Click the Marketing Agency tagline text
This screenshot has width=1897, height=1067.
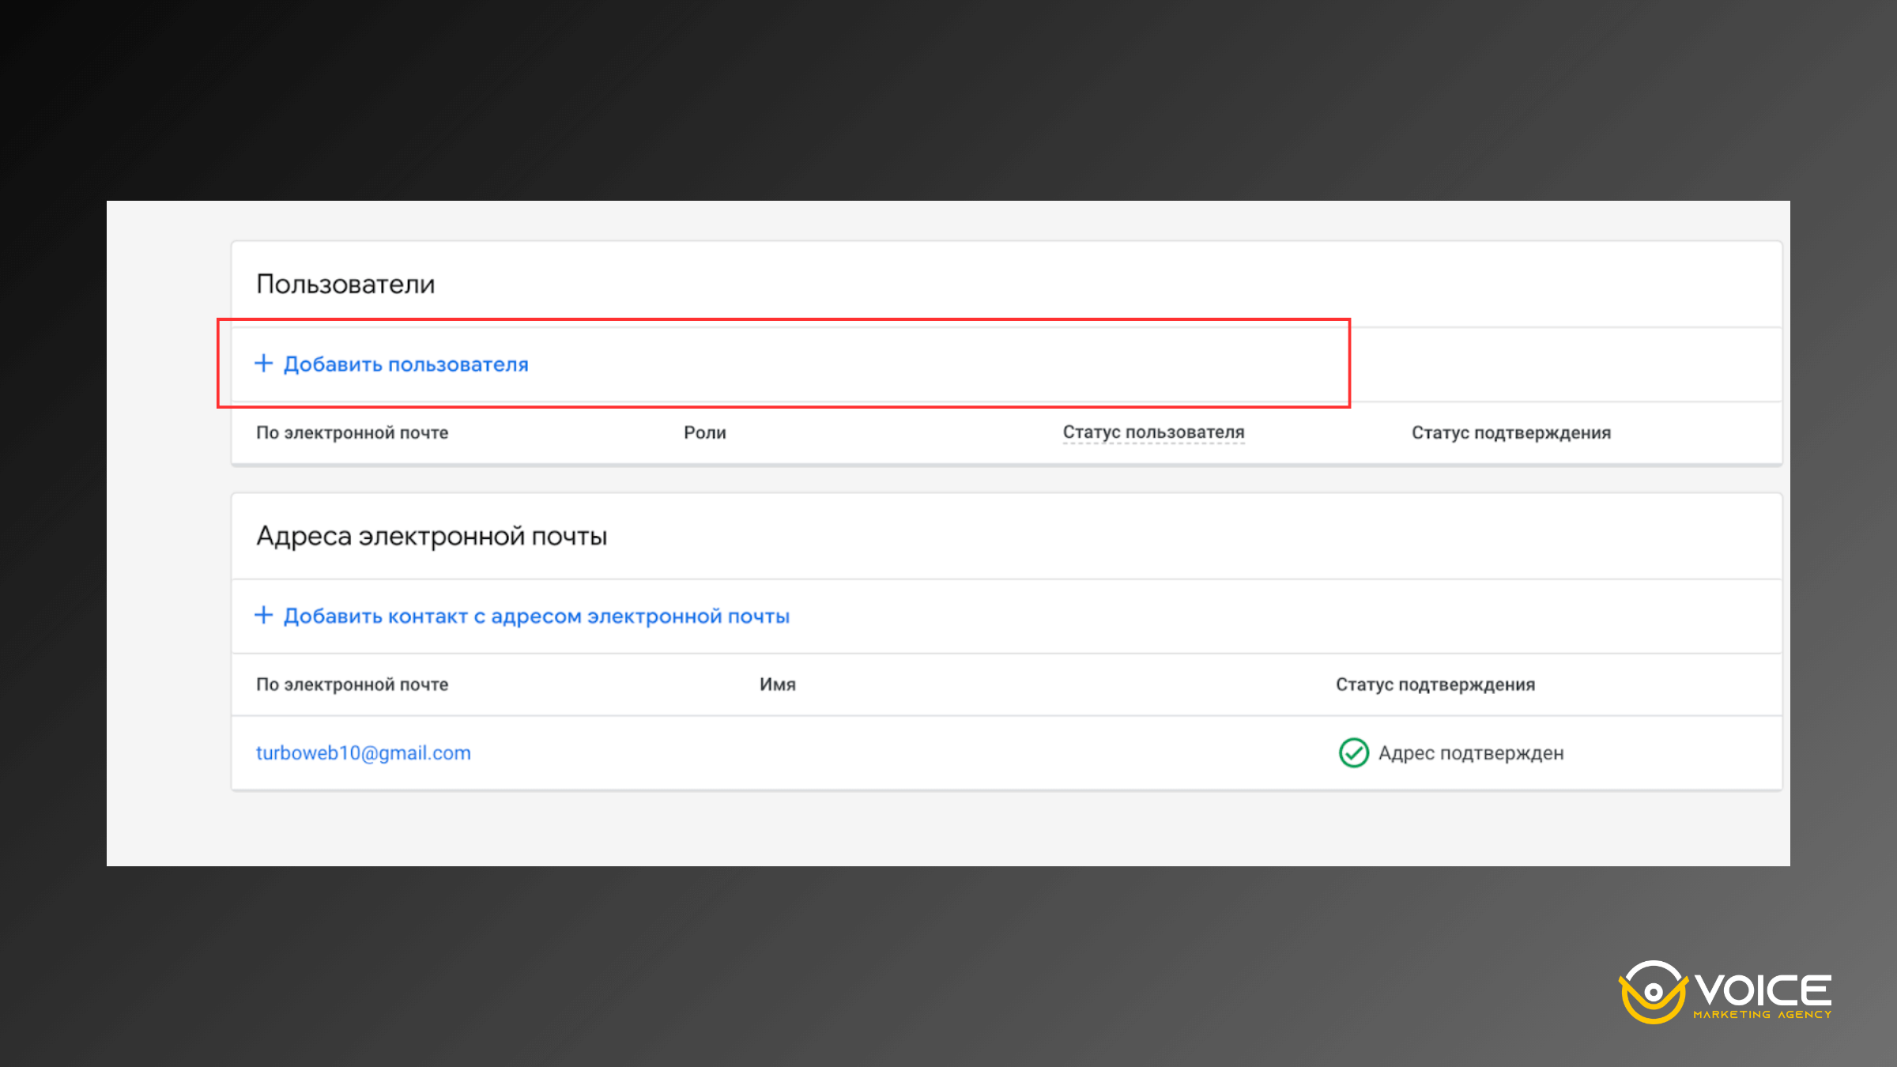click(x=1762, y=1015)
